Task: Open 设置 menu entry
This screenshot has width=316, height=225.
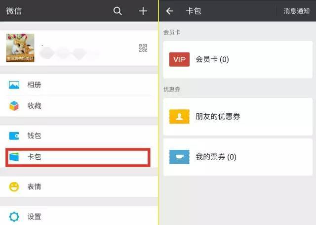Action: [79, 216]
